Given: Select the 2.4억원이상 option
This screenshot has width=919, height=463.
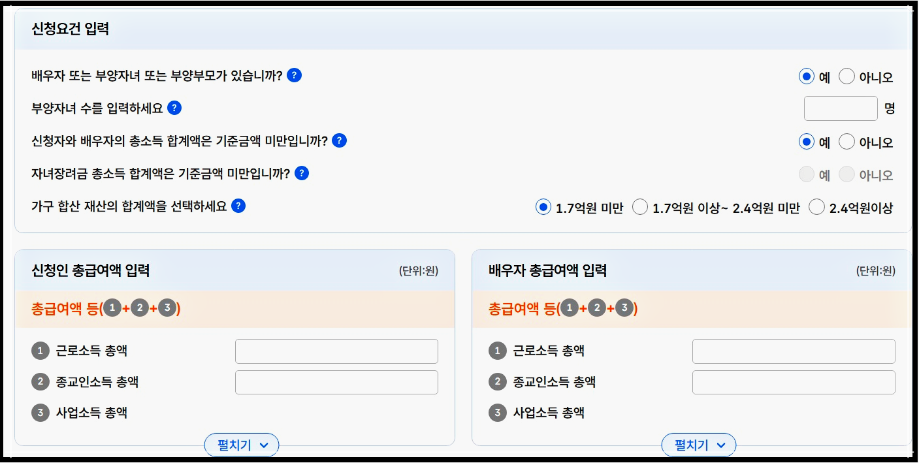Looking at the screenshot, I should tap(816, 206).
